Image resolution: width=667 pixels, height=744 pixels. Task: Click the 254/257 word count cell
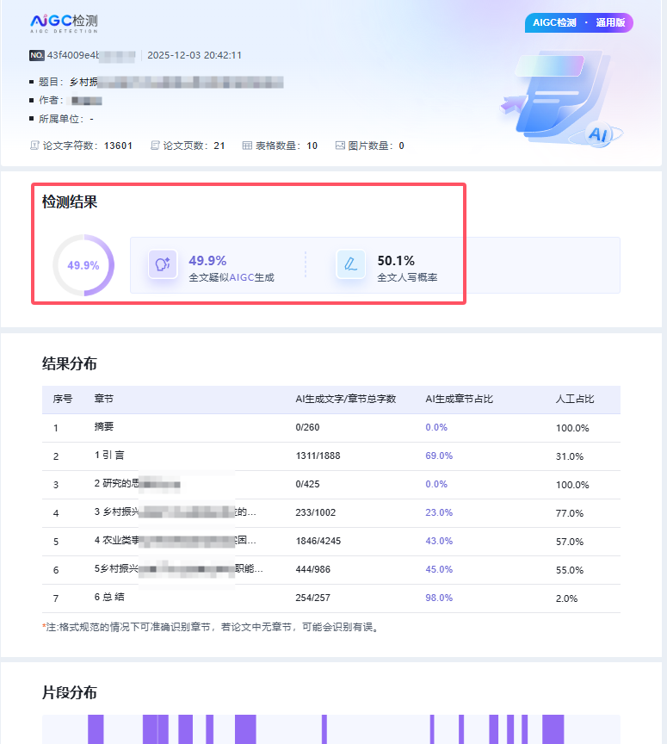tap(313, 598)
